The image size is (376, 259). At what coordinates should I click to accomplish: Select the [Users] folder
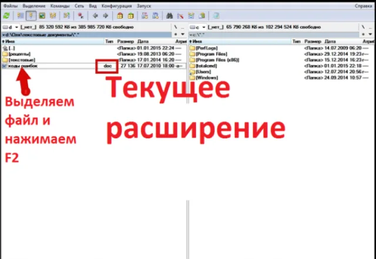click(281, 71)
